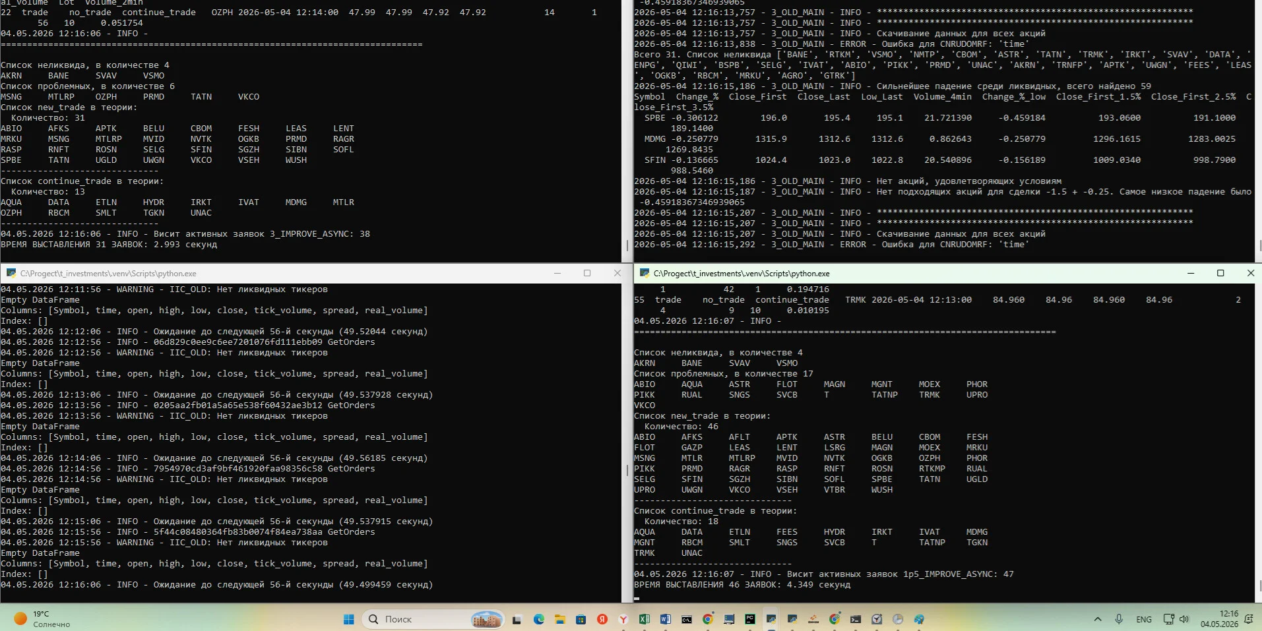Click the microphone icon in system tray

tap(1119, 619)
